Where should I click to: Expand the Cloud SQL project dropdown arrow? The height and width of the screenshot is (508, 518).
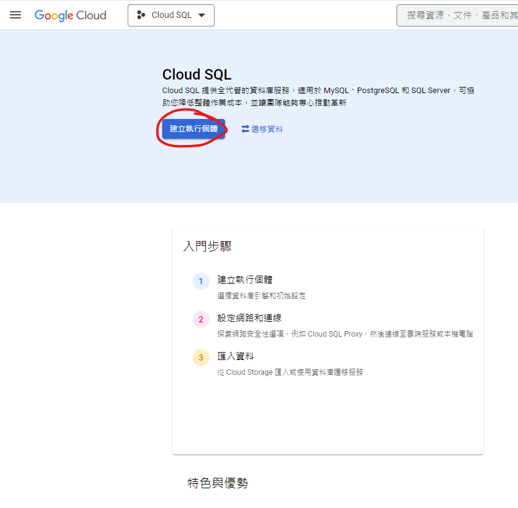coord(202,15)
